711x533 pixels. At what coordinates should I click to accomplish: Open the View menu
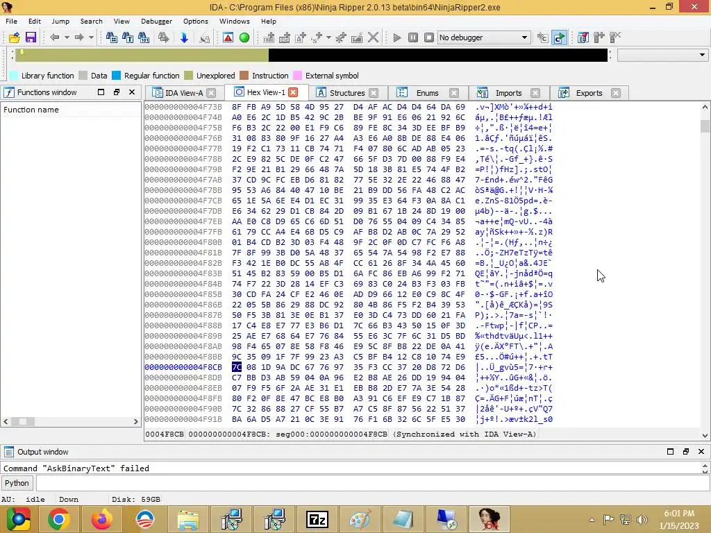(x=122, y=22)
